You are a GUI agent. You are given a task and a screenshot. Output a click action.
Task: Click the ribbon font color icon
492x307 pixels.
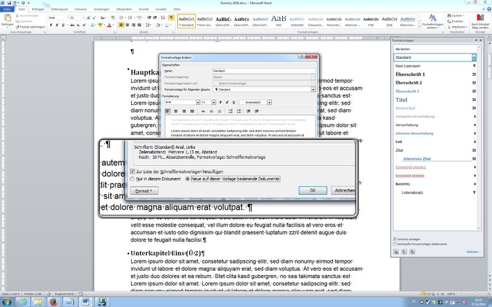[109, 26]
